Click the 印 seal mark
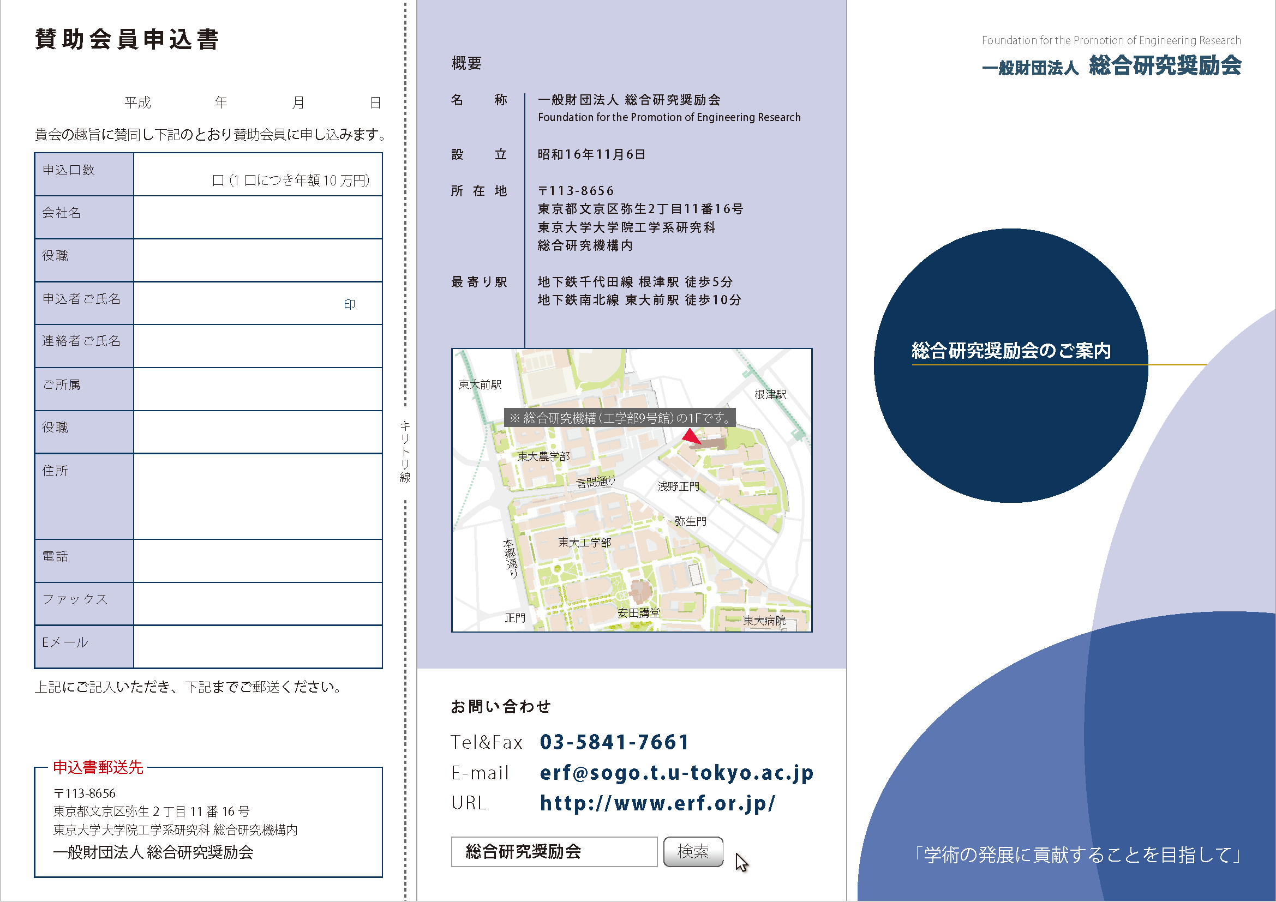 [x=349, y=304]
